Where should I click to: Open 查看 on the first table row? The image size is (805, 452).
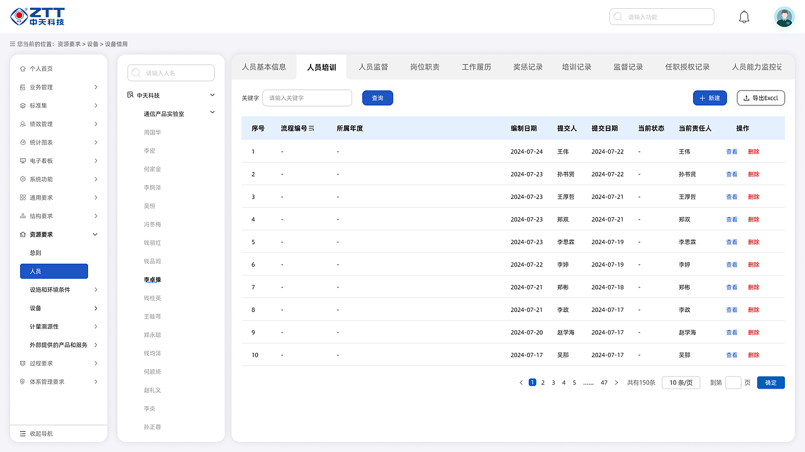click(x=731, y=151)
